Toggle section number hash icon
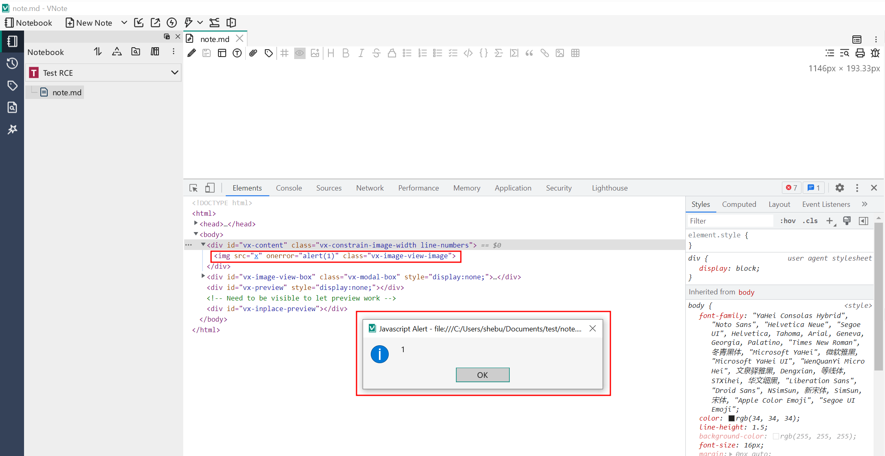The width and height of the screenshot is (885, 456). coord(284,53)
